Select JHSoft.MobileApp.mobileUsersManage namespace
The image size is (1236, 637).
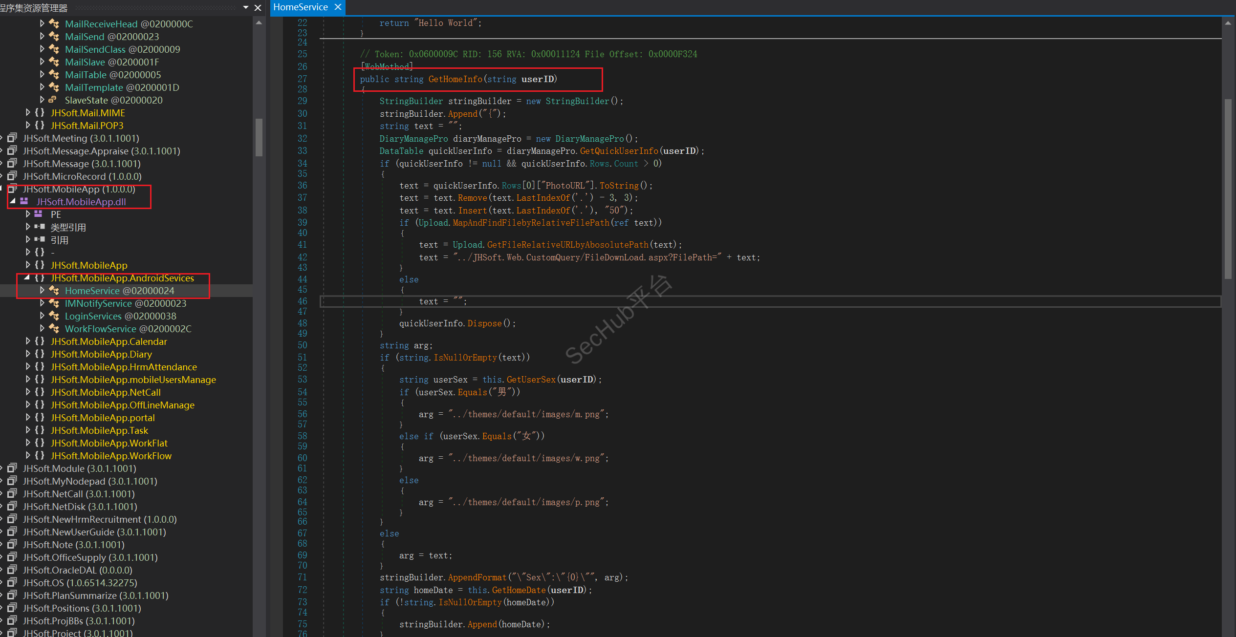click(133, 380)
